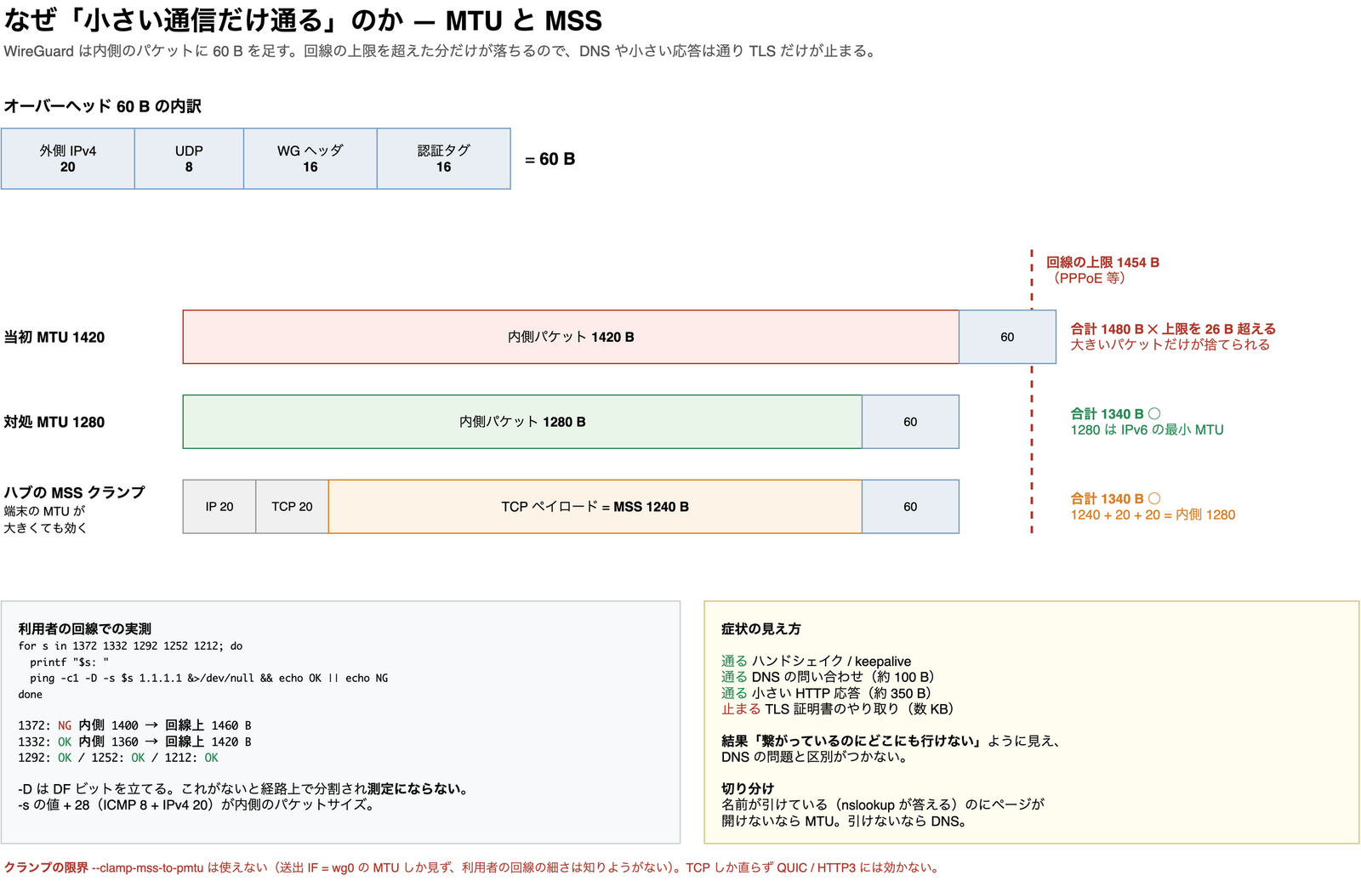Click the 切り分け subheading
Image resolution: width=1361 pixels, height=881 pixels.
pos(748,789)
